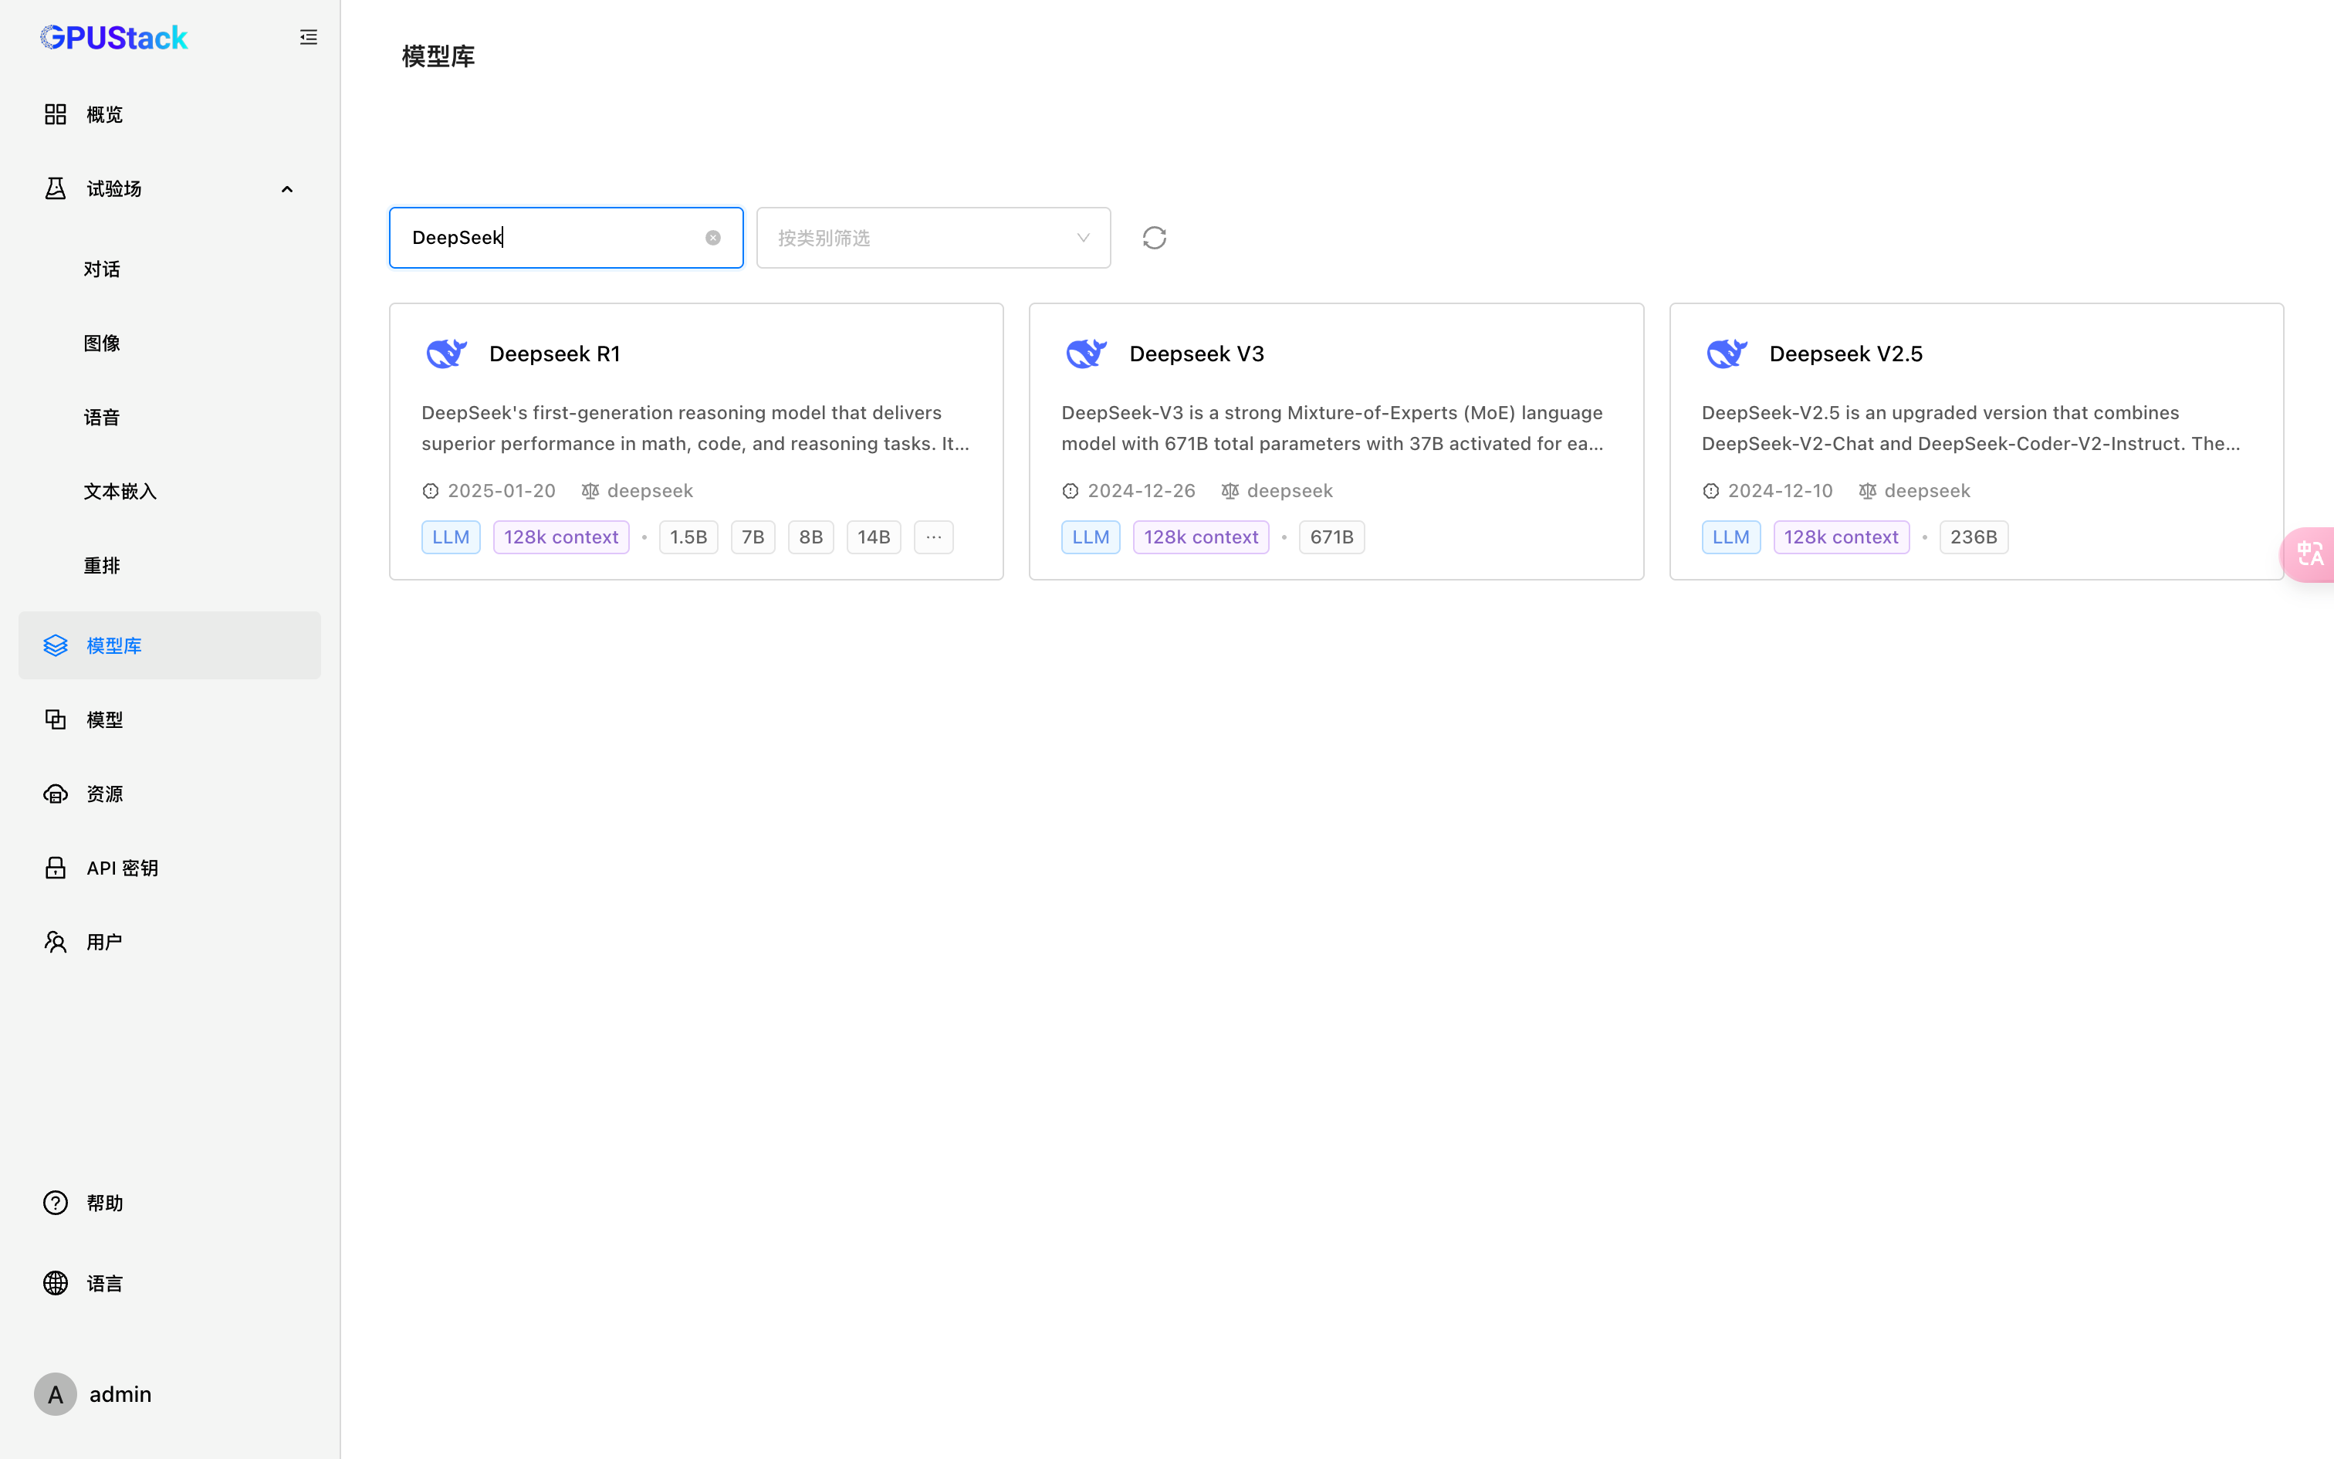
Task: Open the Deepseek V2.5 model card
Action: [x=1976, y=442]
